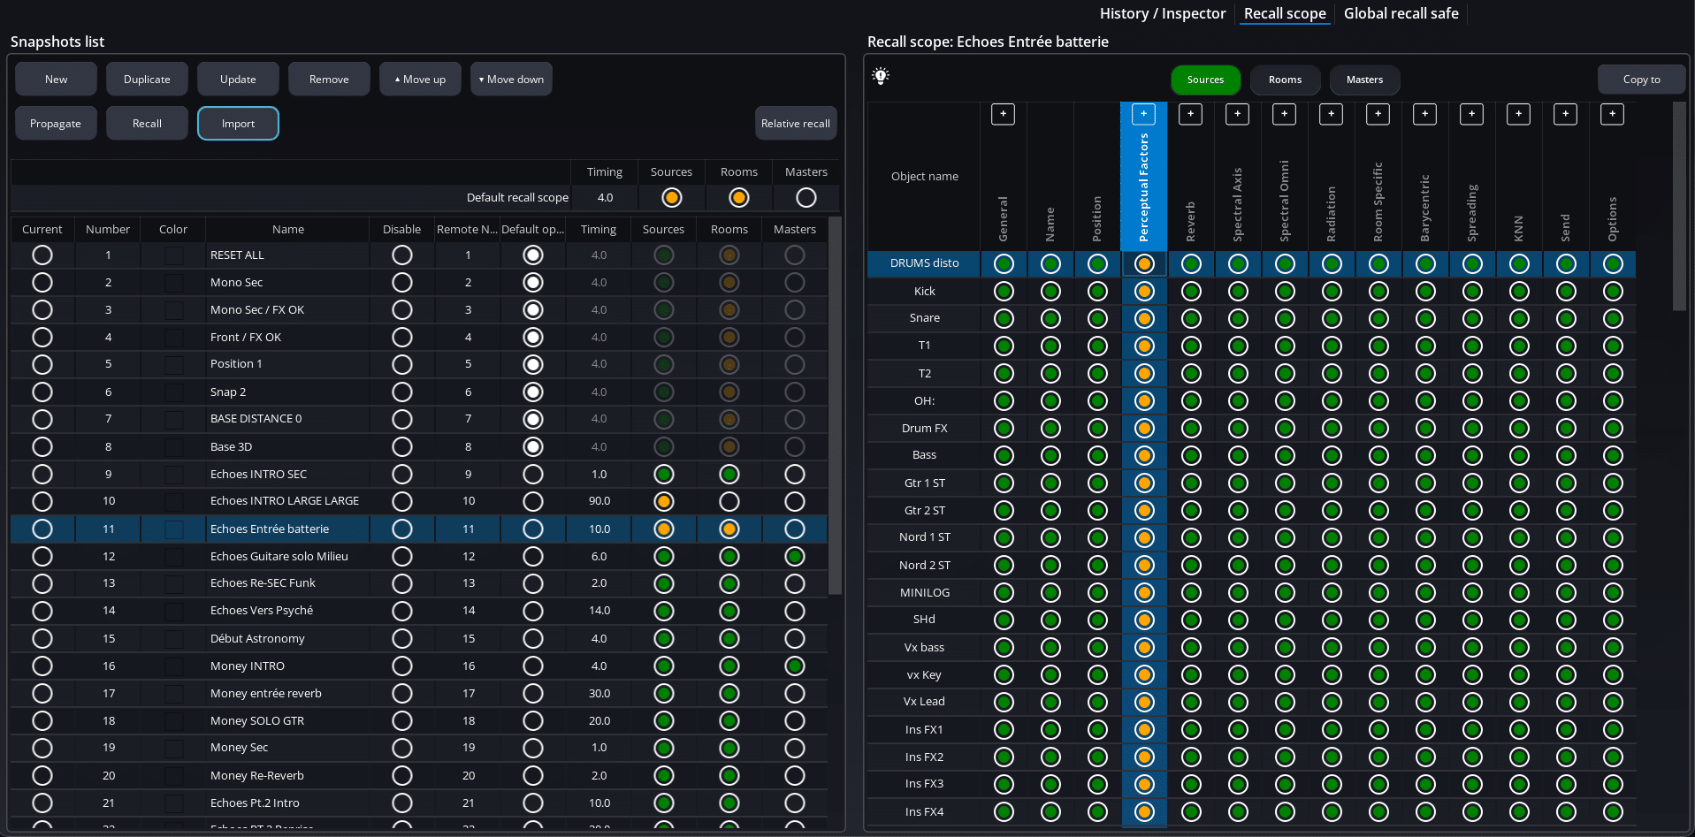The width and height of the screenshot is (1695, 837).
Task: Click the Move up arrow button
Action: tap(420, 80)
